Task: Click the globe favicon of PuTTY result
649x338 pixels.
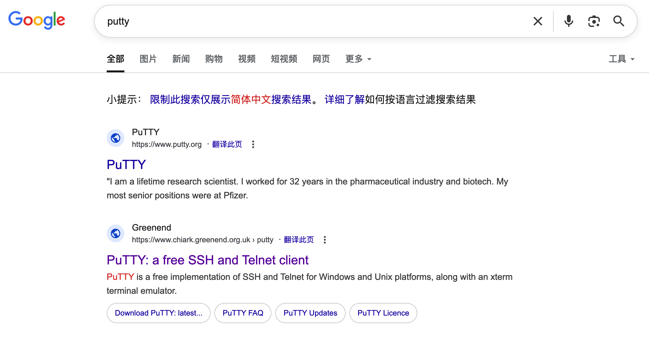Action: click(116, 138)
